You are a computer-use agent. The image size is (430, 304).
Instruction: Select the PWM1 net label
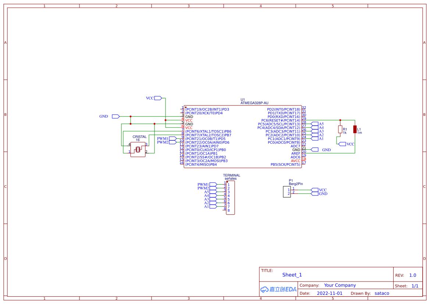pos(162,139)
